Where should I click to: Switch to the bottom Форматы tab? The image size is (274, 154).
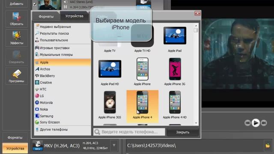(x=15, y=138)
